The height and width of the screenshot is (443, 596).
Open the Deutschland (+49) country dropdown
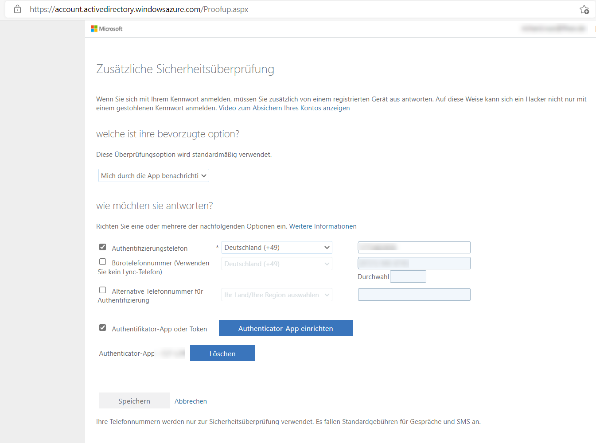tap(277, 247)
